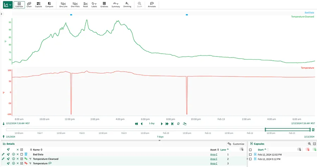Sort Details by Lane column

pos(224,150)
